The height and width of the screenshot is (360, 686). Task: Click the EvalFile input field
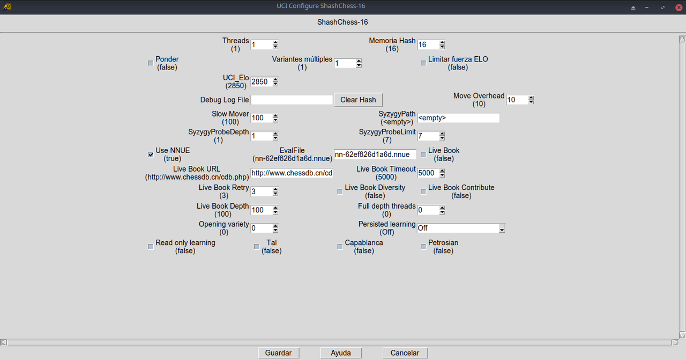point(375,155)
